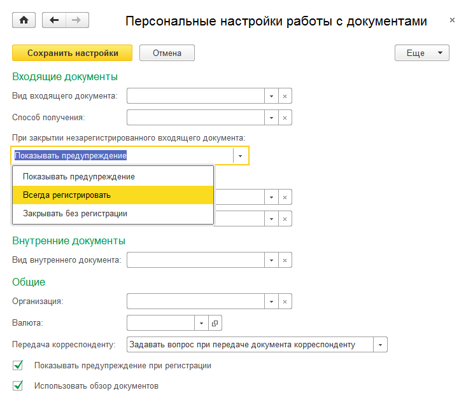This screenshot has height=409, width=466.
Task: Choose Закрывать без регистрации option
Action: pyautogui.click(x=112, y=214)
